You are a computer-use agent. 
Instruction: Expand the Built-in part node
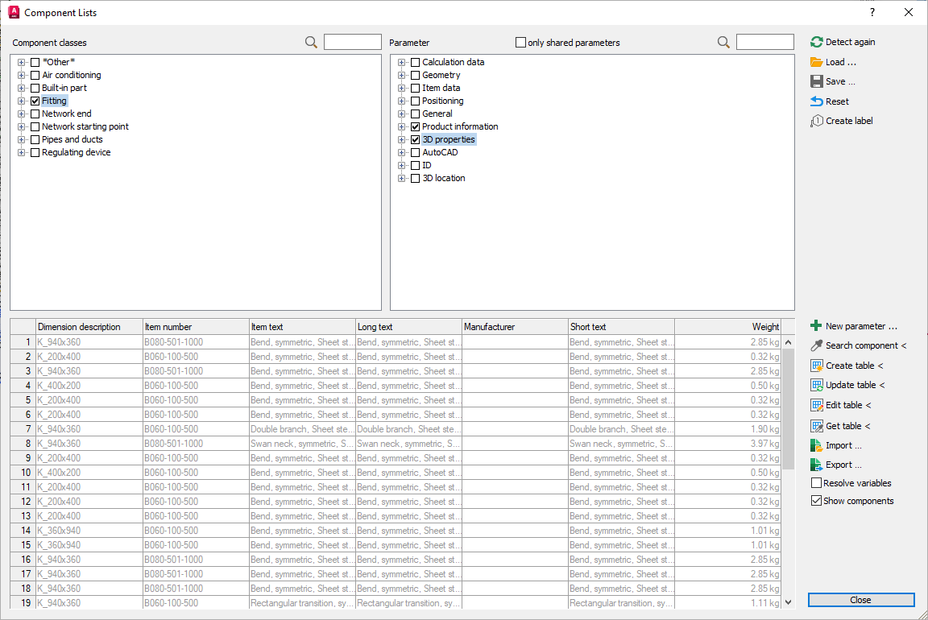coord(21,88)
